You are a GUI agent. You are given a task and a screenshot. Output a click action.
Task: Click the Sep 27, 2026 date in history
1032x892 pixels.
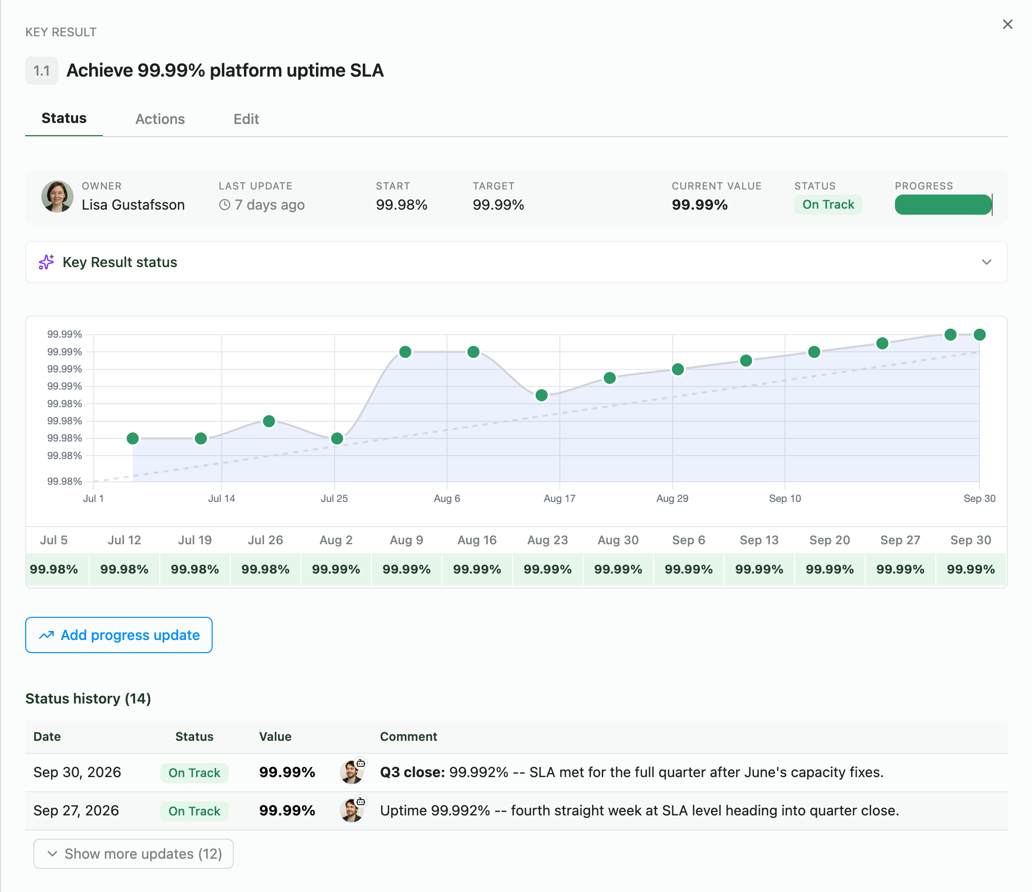coord(76,811)
